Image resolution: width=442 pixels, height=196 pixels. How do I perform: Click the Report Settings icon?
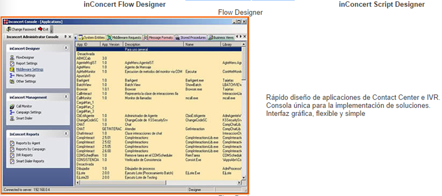[12, 63]
